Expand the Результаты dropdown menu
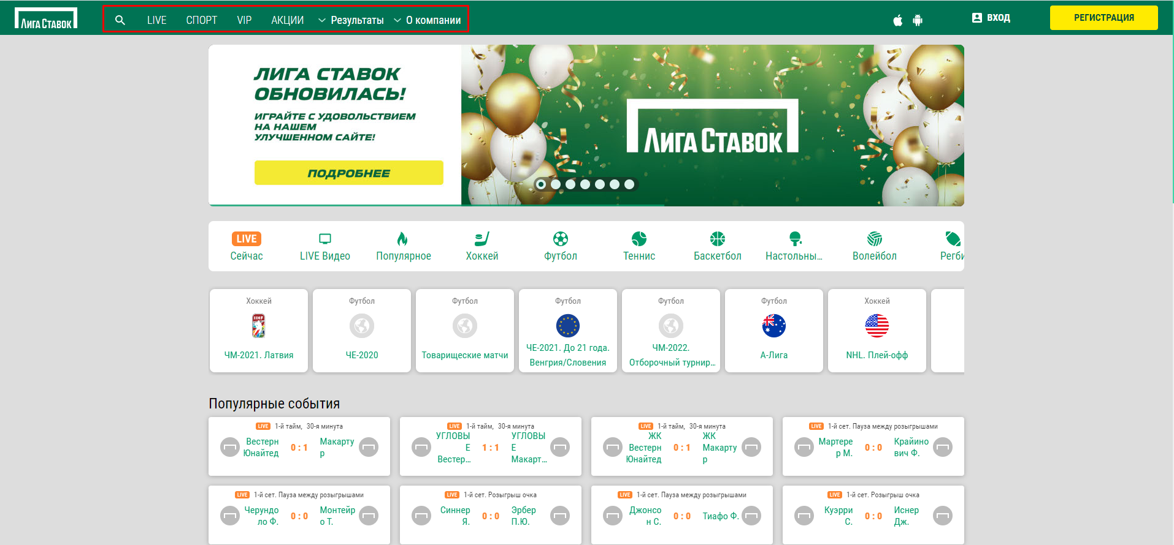The image size is (1174, 545). [x=351, y=20]
